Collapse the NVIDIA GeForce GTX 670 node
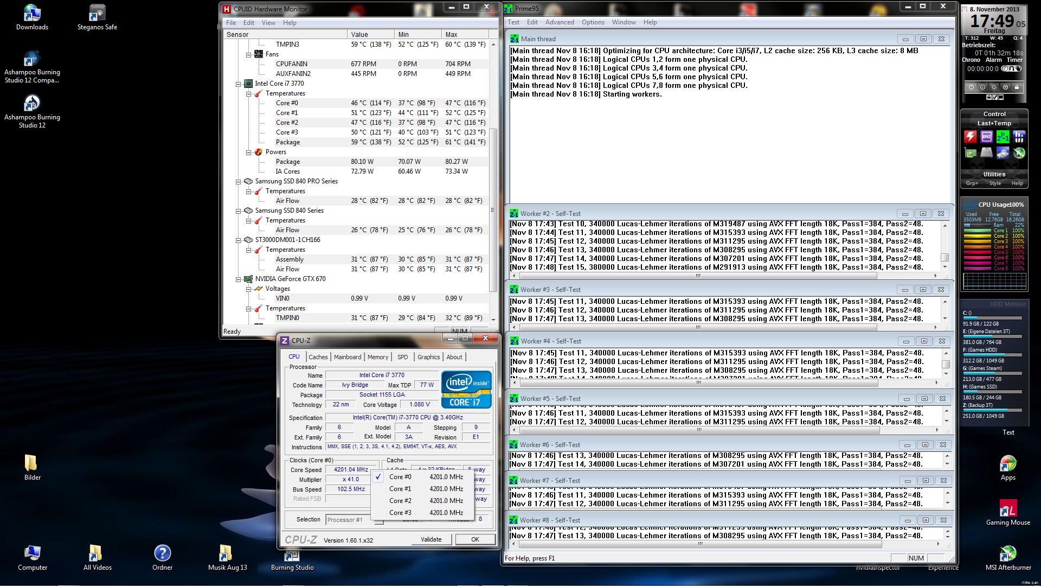This screenshot has width=1041, height=586. click(x=238, y=279)
